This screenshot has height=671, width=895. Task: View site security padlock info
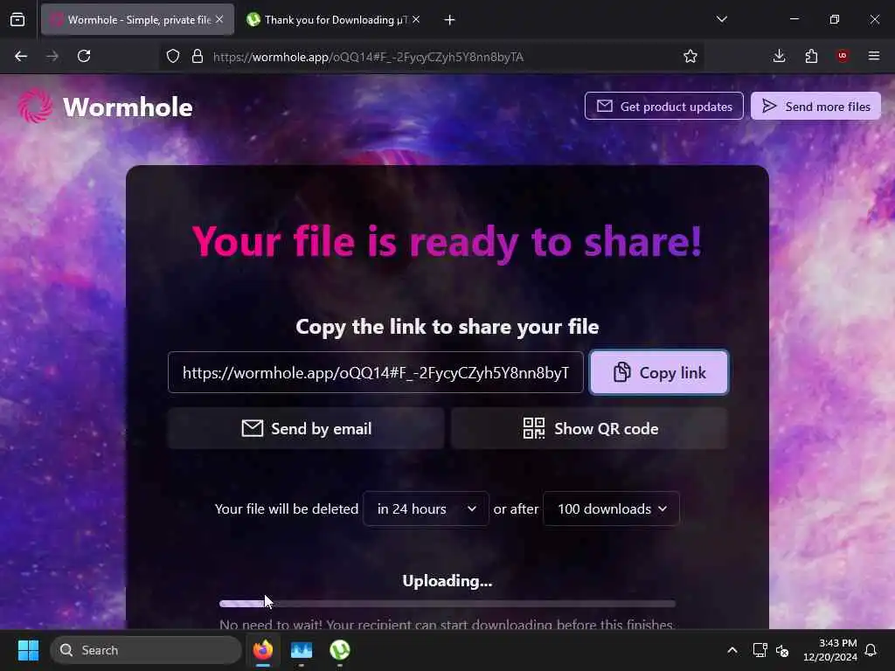[x=198, y=56]
